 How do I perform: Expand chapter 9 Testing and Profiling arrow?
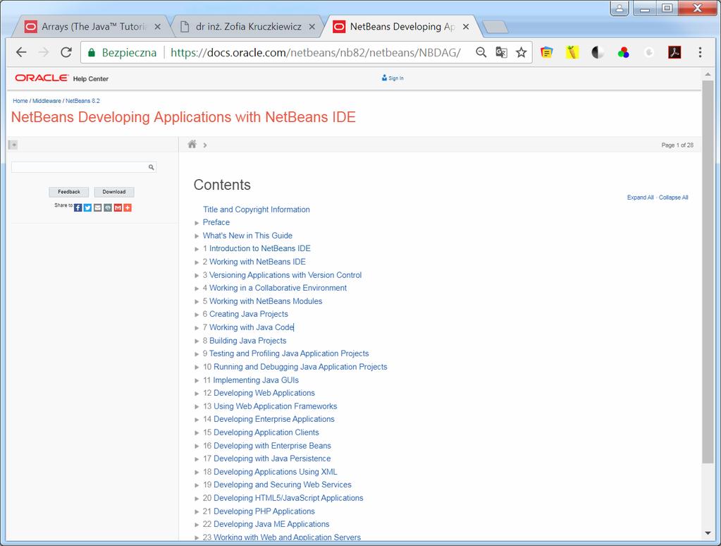(197, 354)
